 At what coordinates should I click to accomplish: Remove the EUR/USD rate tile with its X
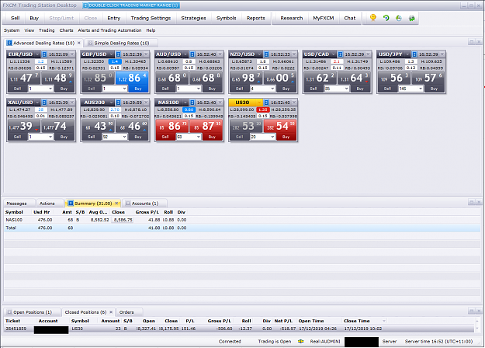(x=72, y=54)
